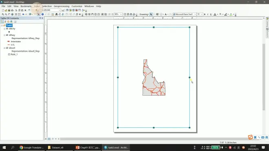Image resolution: width=269 pixels, height=151 pixels.
Task: Open the Drawing menu button
Action: click(144, 14)
